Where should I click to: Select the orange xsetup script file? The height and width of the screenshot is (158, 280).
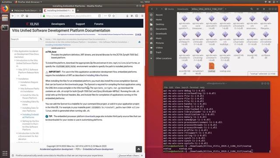[212, 68]
